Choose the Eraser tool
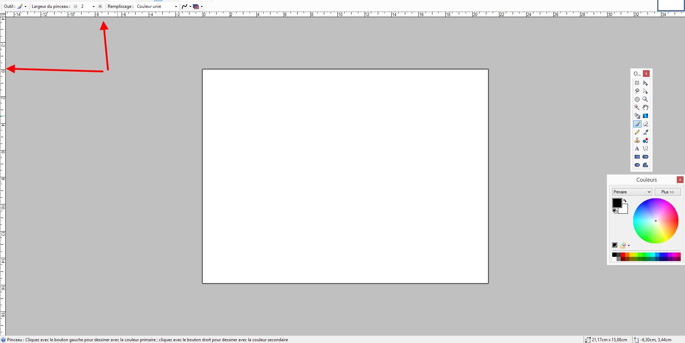 pos(645,124)
